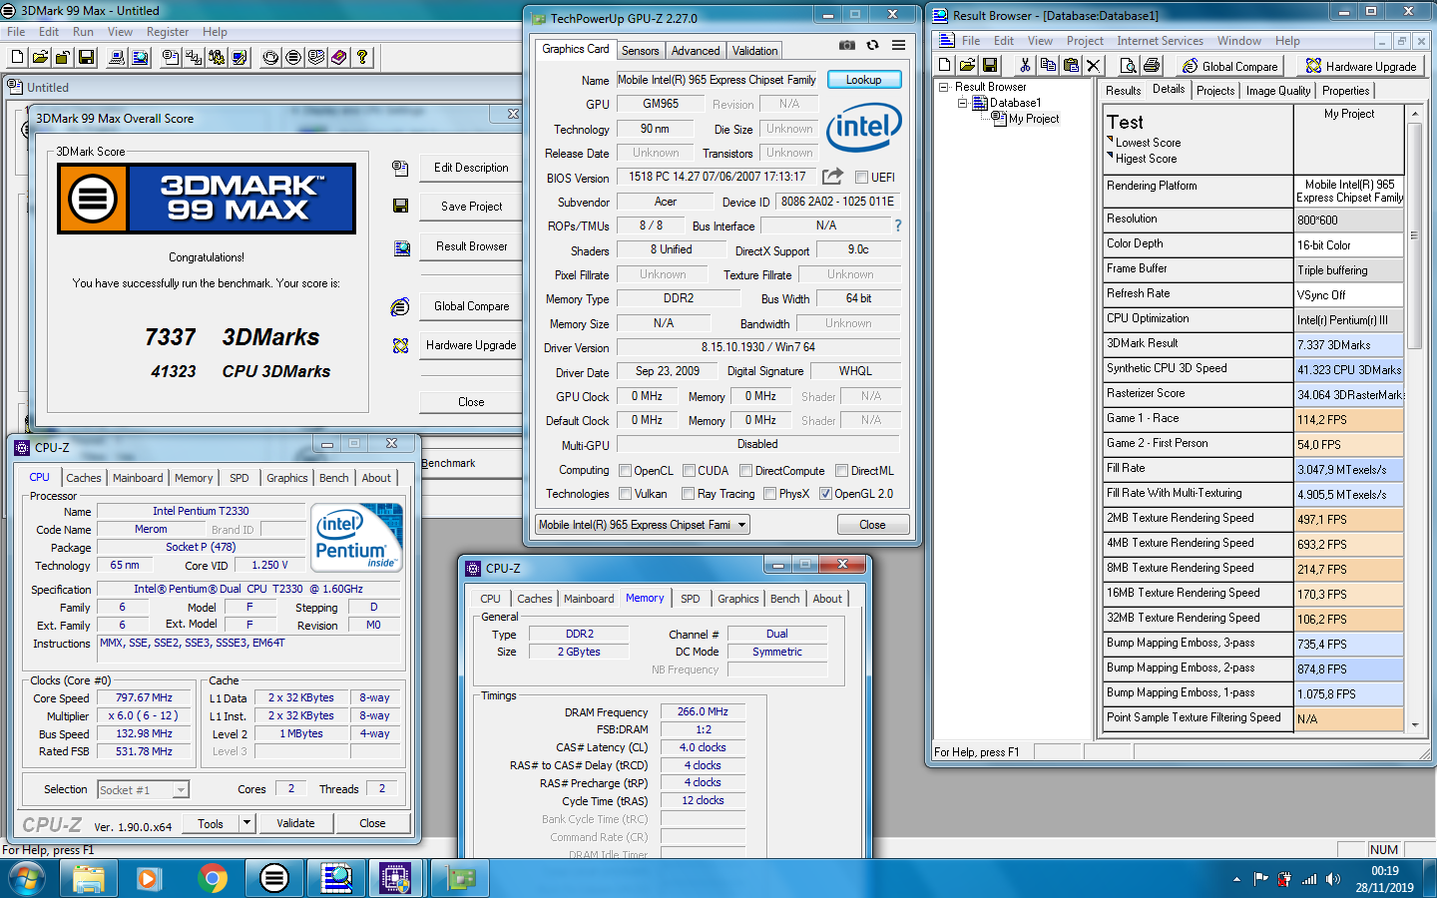Open Internet Services menu in Result Browser
This screenshot has width=1437, height=898.
[x=1160, y=41]
